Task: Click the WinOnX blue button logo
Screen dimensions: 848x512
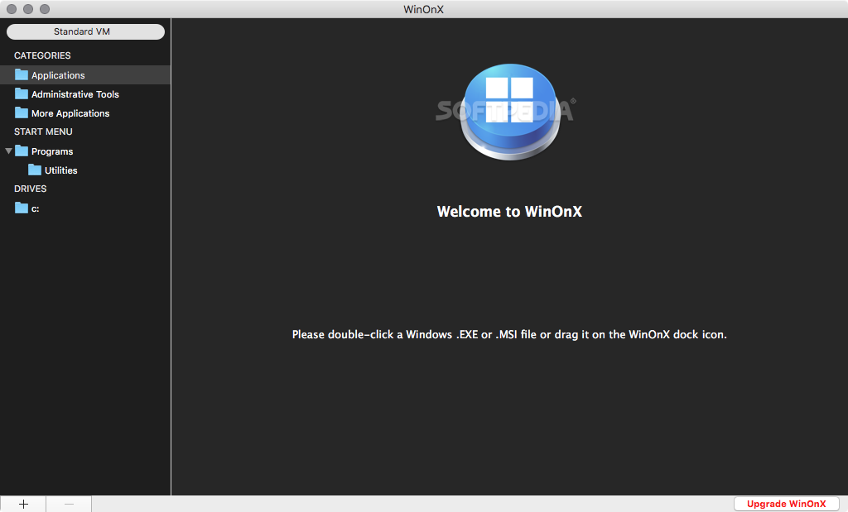Action: (x=509, y=112)
